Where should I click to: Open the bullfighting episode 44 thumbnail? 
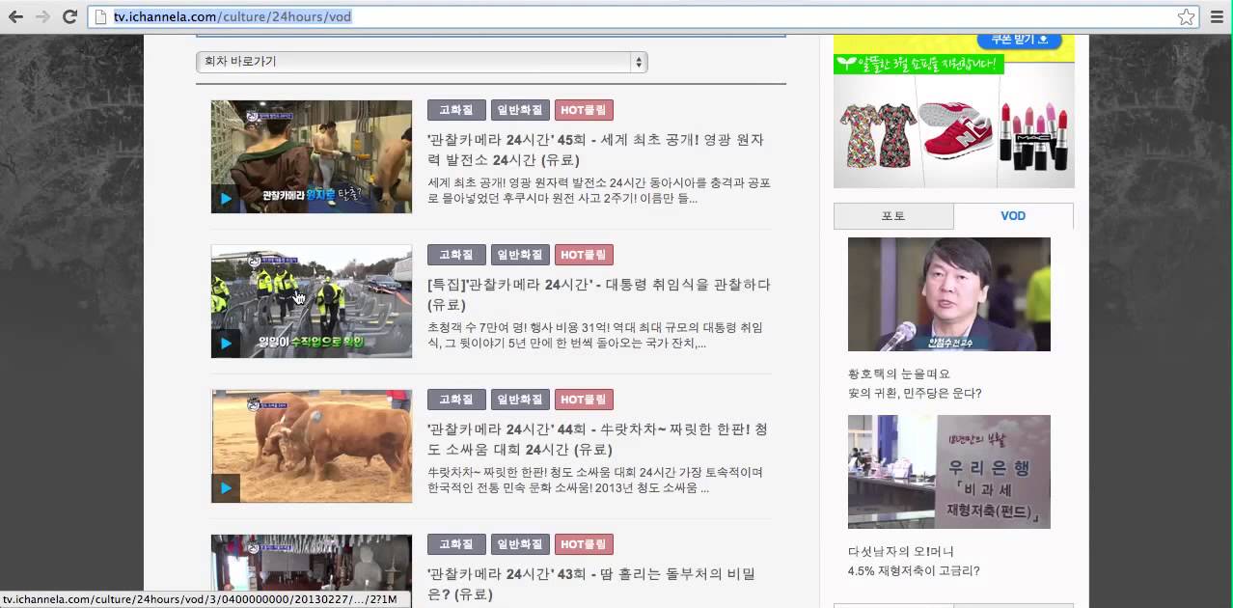(312, 446)
